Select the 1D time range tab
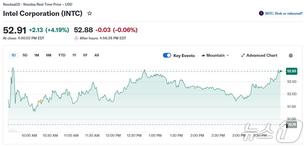 (x=14, y=55)
